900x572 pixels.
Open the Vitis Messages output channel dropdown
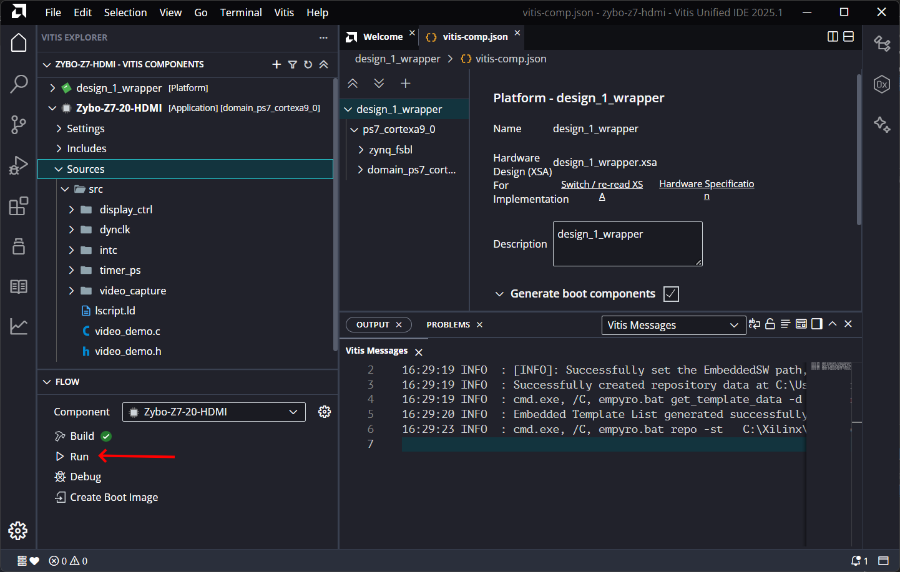[673, 325]
